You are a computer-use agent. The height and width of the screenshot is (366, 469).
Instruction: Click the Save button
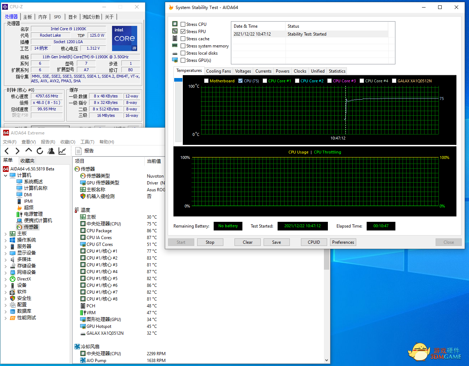point(277,242)
